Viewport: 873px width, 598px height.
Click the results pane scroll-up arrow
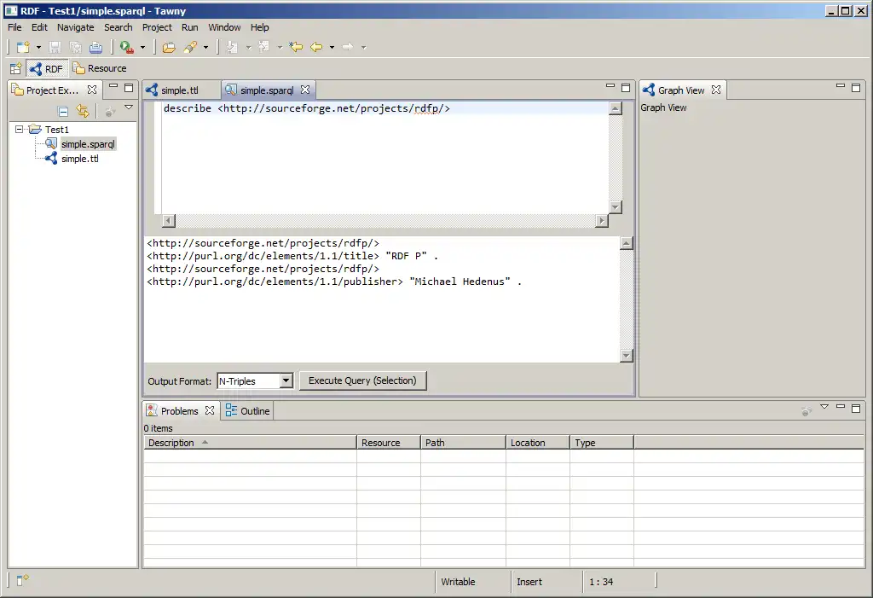click(627, 243)
